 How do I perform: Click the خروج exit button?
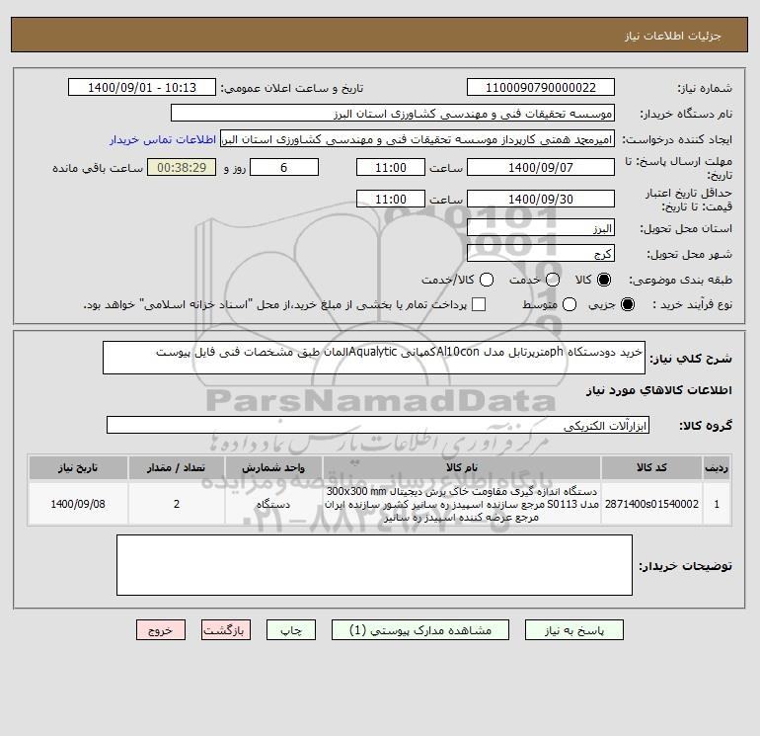(161, 629)
